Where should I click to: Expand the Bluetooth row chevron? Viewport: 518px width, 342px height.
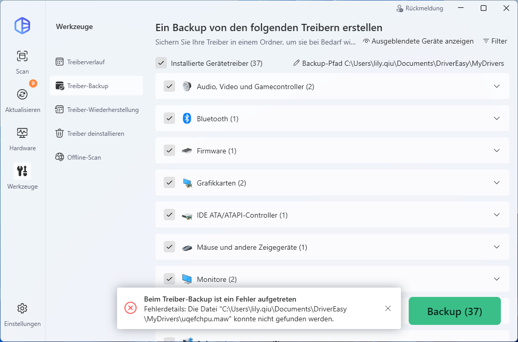[497, 118]
